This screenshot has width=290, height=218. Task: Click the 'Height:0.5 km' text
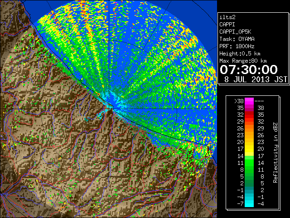[x=240, y=54]
